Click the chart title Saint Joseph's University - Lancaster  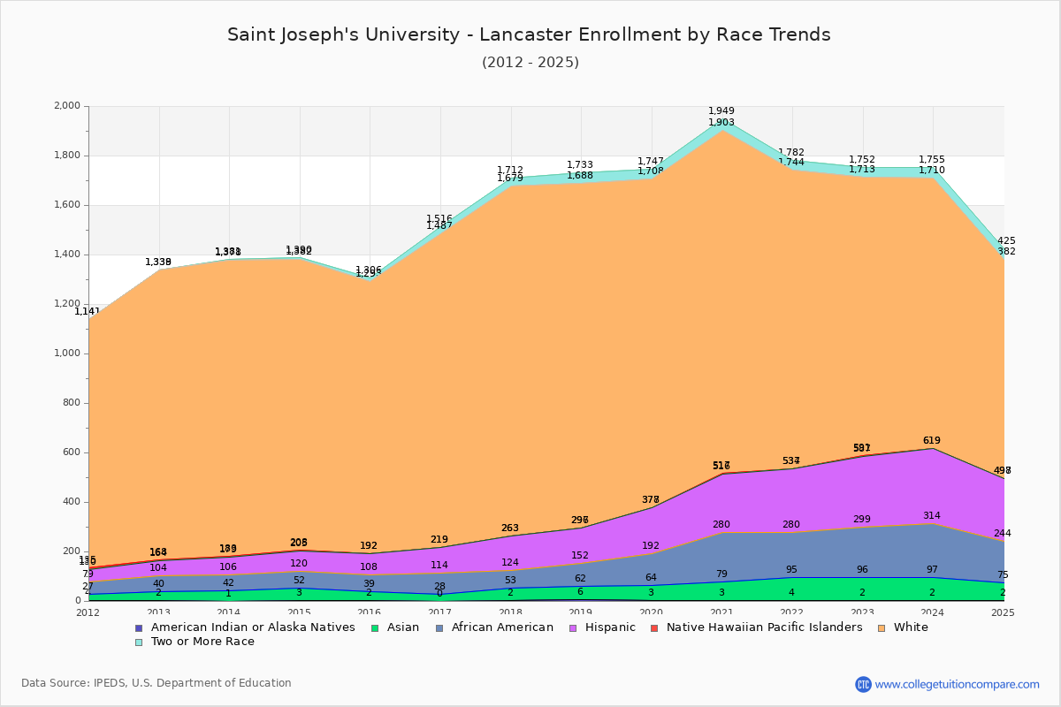tap(529, 34)
